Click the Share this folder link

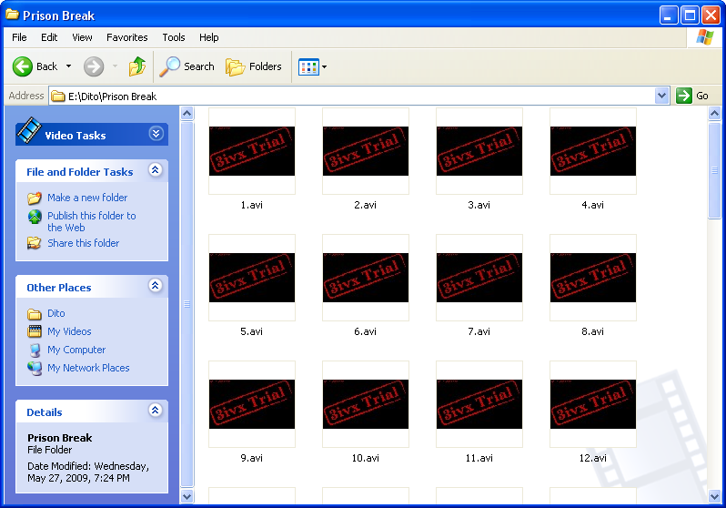pyautogui.click(x=84, y=243)
